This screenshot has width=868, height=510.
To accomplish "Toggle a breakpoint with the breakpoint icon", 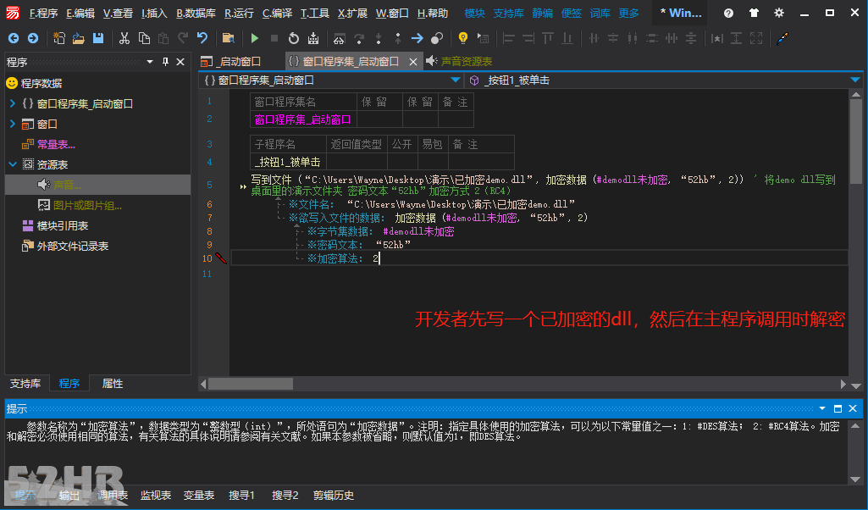I will 437,38.
